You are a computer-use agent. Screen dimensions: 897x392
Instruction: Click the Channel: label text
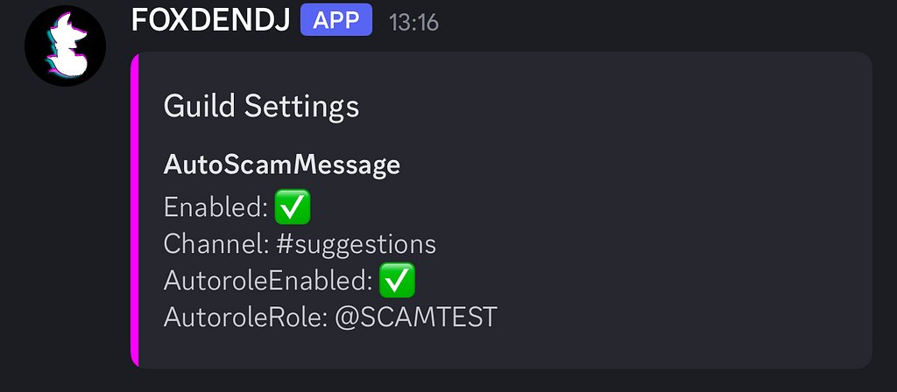point(217,244)
